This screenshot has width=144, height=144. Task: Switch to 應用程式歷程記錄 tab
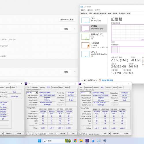100,13
